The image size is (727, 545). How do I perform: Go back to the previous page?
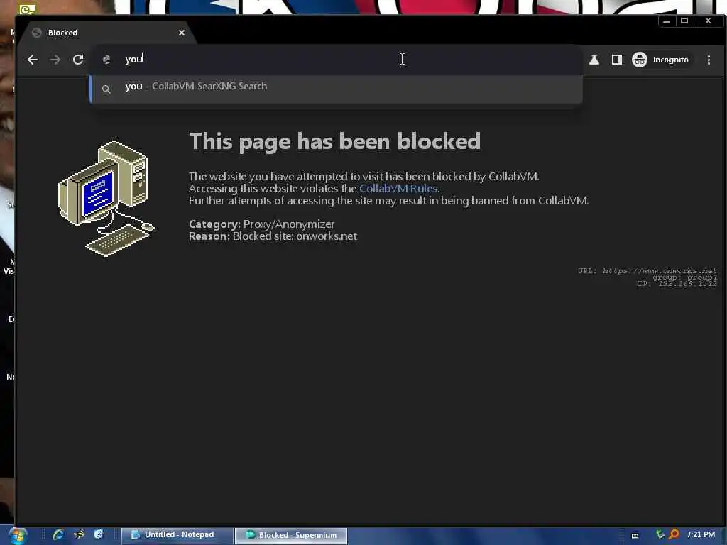(x=33, y=60)
